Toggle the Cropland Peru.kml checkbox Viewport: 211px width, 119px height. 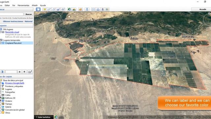pyautogui.click(x=1, y=43)
